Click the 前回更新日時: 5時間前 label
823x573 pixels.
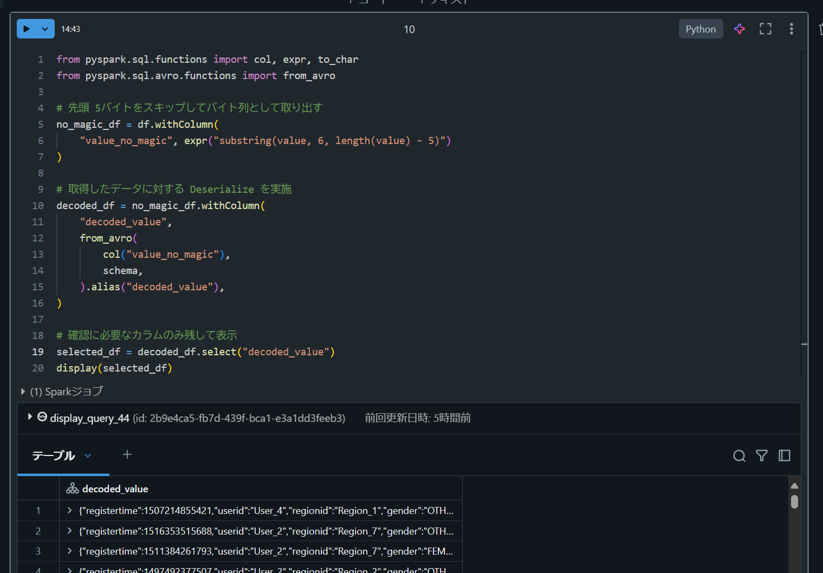[418, 418]
